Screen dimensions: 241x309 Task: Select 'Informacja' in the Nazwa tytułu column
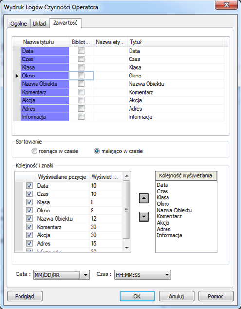pos(45,117)
